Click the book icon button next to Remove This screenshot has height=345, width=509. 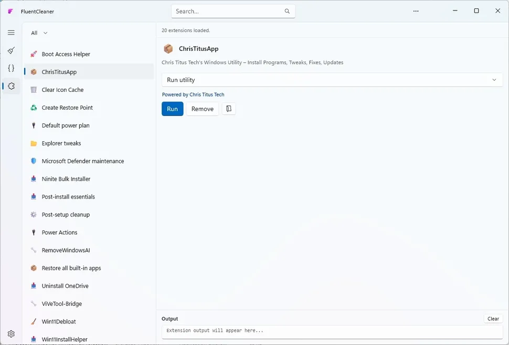(x=229, y=109)
